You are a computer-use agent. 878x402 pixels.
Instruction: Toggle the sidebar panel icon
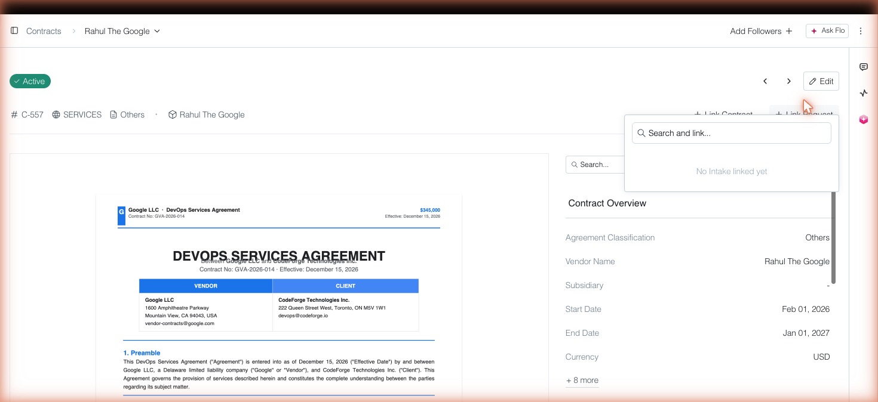coord(14,30)
